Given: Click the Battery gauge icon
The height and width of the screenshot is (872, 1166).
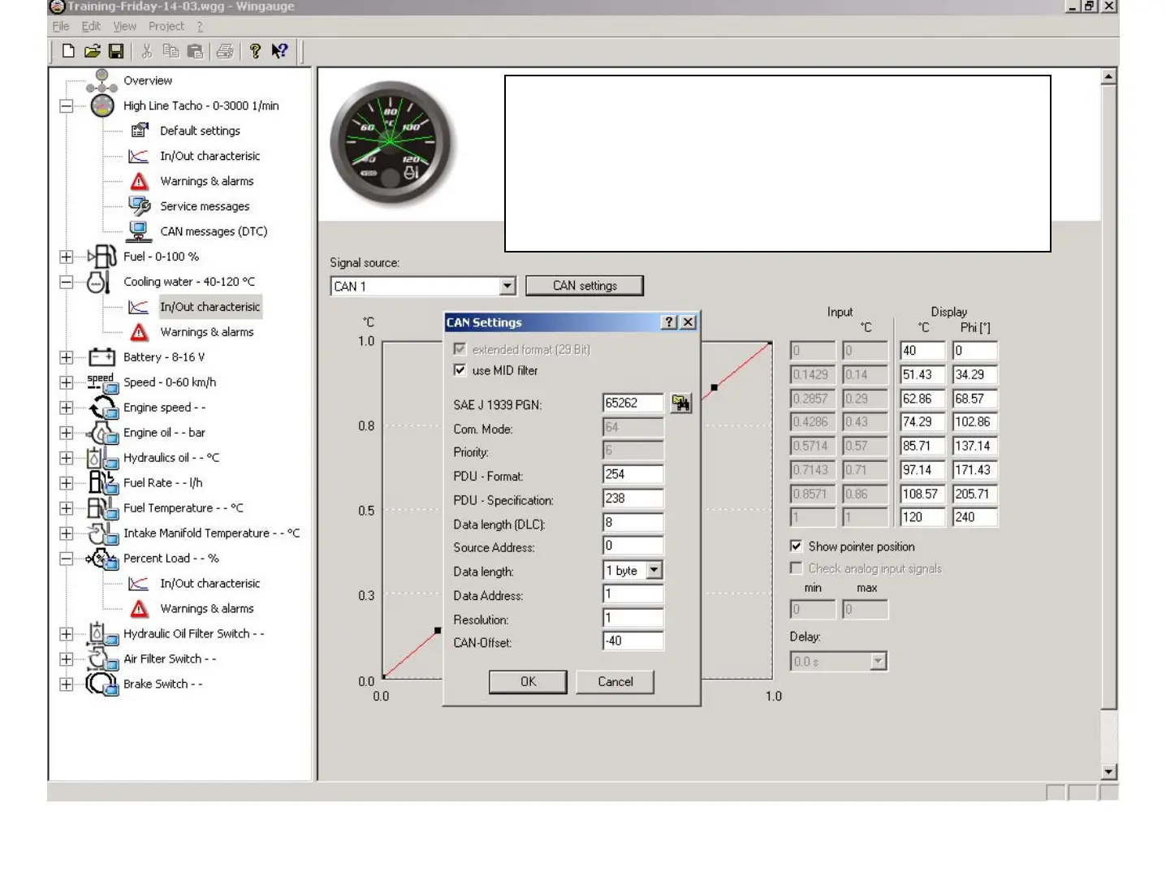Looking at the screenshot, I should (x=102, y=357).
